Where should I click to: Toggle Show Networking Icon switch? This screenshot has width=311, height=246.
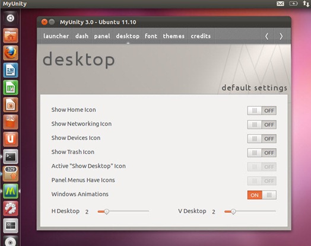pyautogui.click(x=262, y=124)
